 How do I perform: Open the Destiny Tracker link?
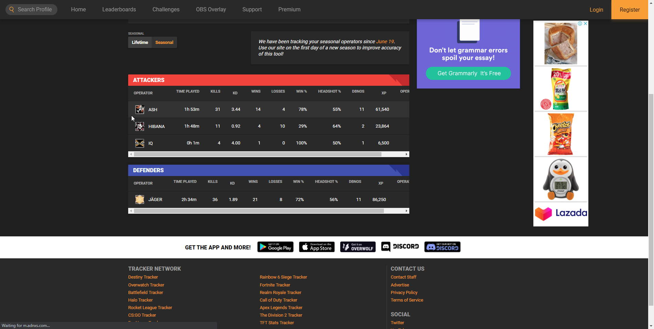tap(143, 277)
